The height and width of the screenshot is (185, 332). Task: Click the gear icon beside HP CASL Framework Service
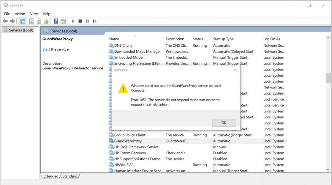tap(111, 147)
